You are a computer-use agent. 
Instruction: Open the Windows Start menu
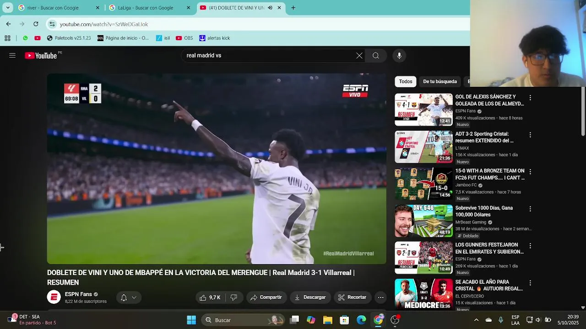191,320
